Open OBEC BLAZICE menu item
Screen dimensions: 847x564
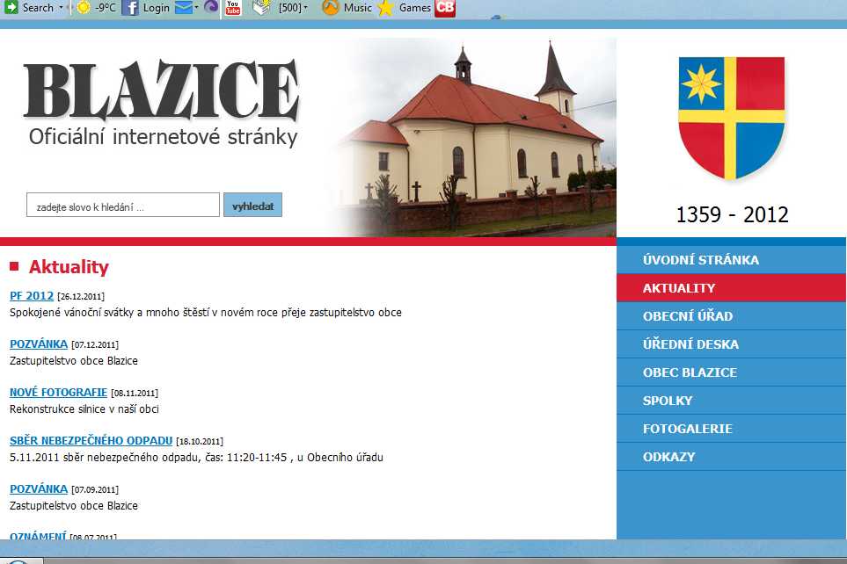(732, 372)
